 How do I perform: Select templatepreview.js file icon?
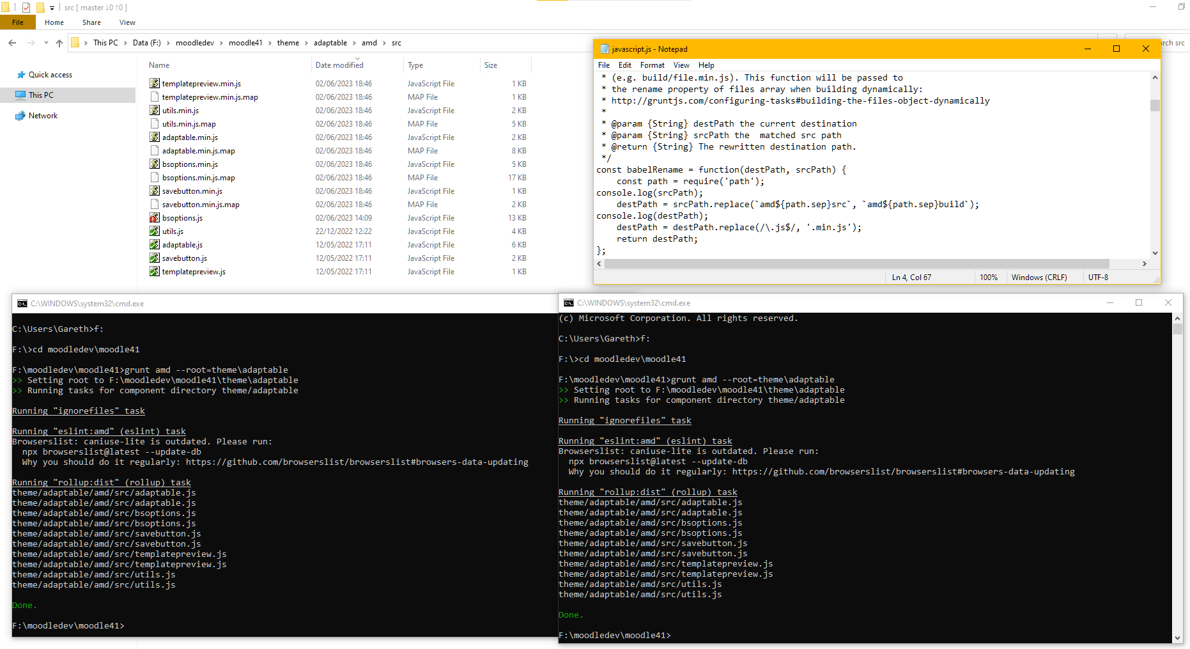tap(154, 271)
